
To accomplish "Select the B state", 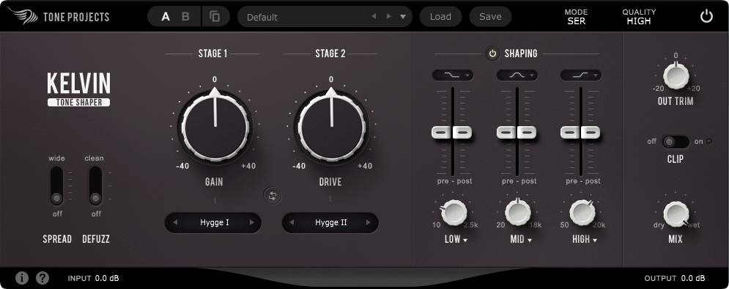I will pos(185,17).
